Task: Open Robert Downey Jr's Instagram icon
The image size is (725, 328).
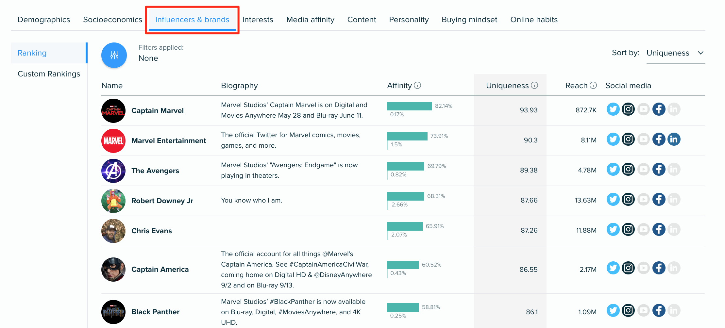Action: click(628, 199)
